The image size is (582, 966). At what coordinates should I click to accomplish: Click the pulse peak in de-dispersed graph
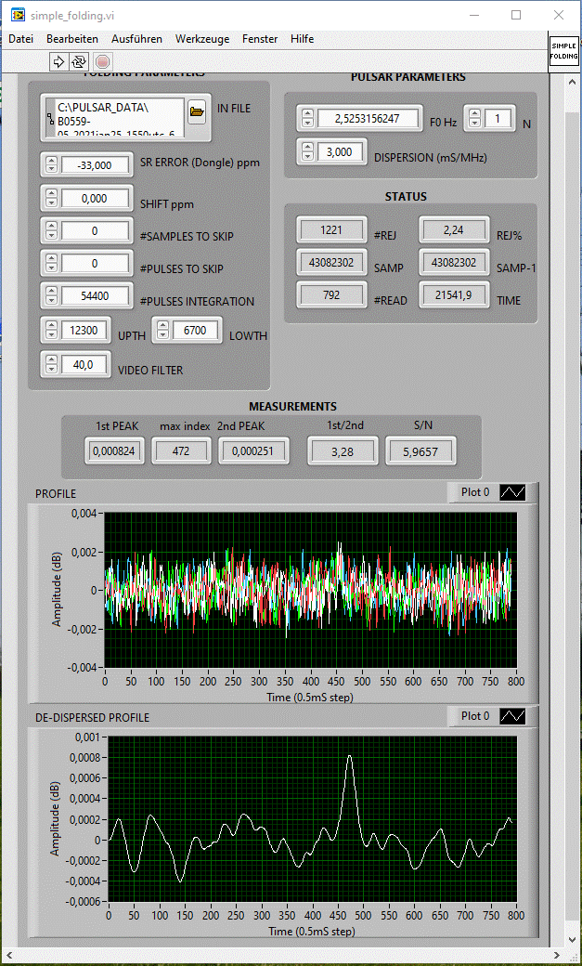click(350, 756)
